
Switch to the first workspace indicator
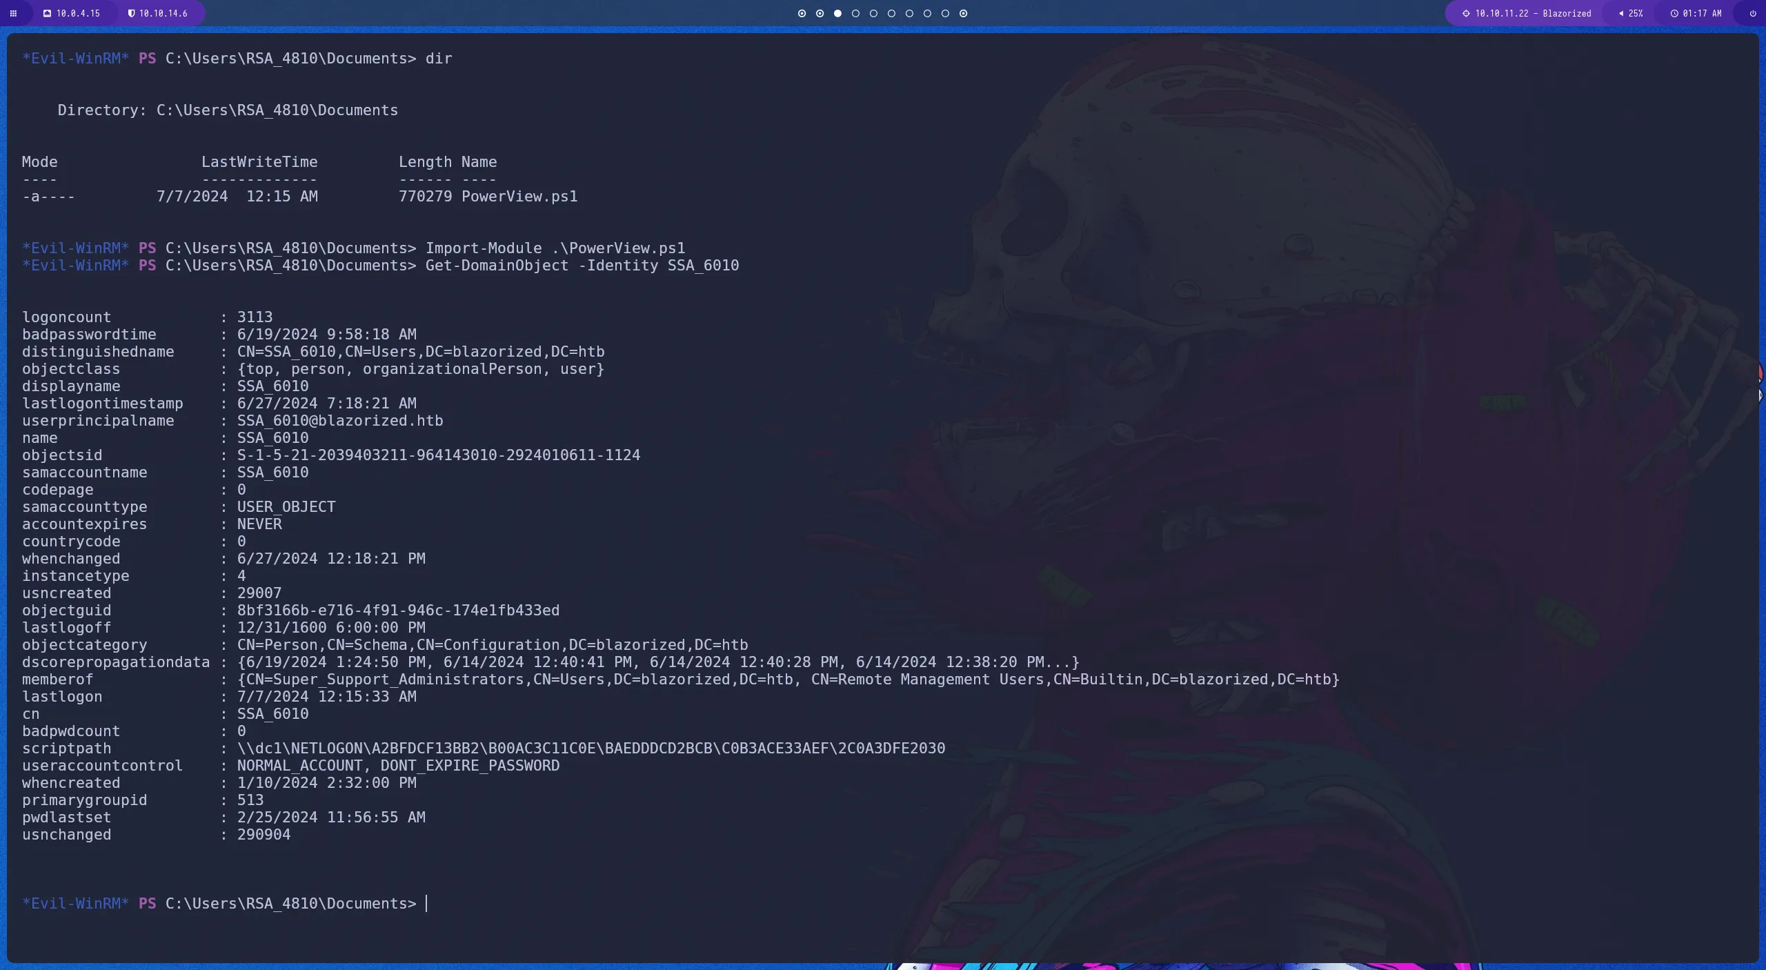pyautogui.click(x=801, y=13)
